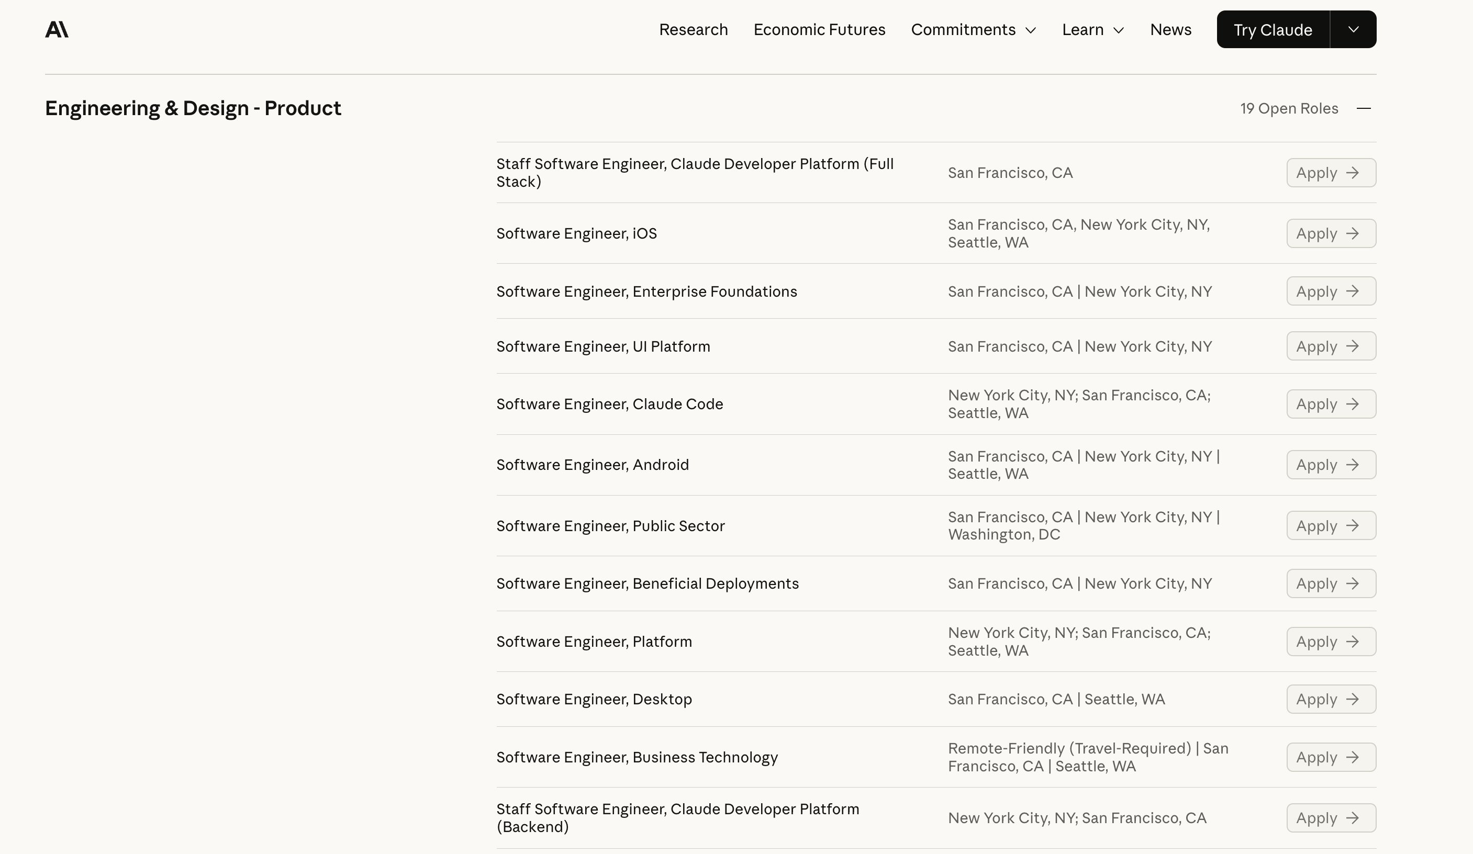The height and width of the screenshot is (854, 1473).
Task: Open the News section
Action: pos(1171,29)
